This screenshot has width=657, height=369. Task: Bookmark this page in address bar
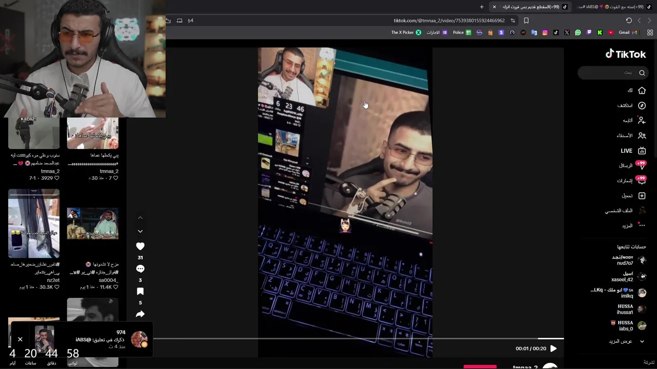[x=526, y=20]
